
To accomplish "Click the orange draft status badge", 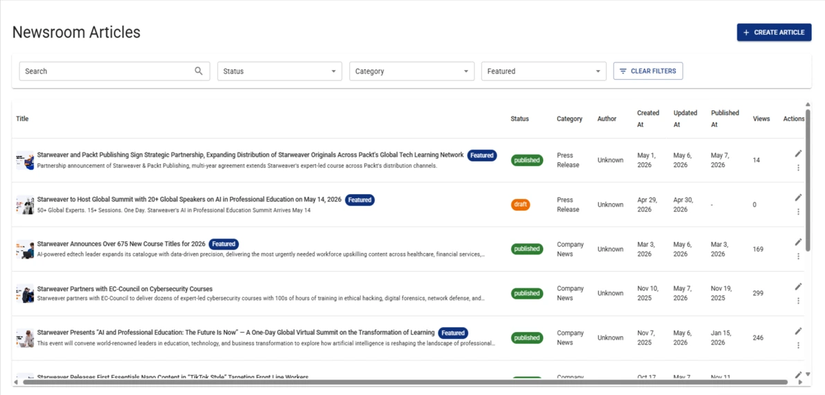I will tap(520, 204).
